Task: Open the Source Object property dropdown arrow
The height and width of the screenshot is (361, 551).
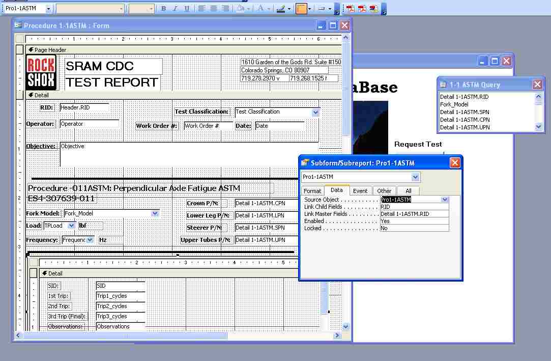Action: [445, 199]
